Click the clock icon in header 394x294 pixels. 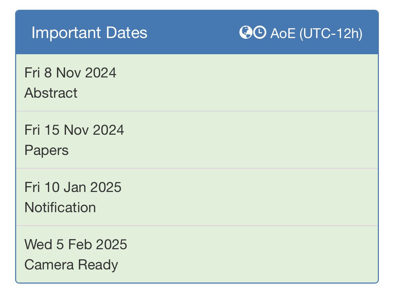260,32
